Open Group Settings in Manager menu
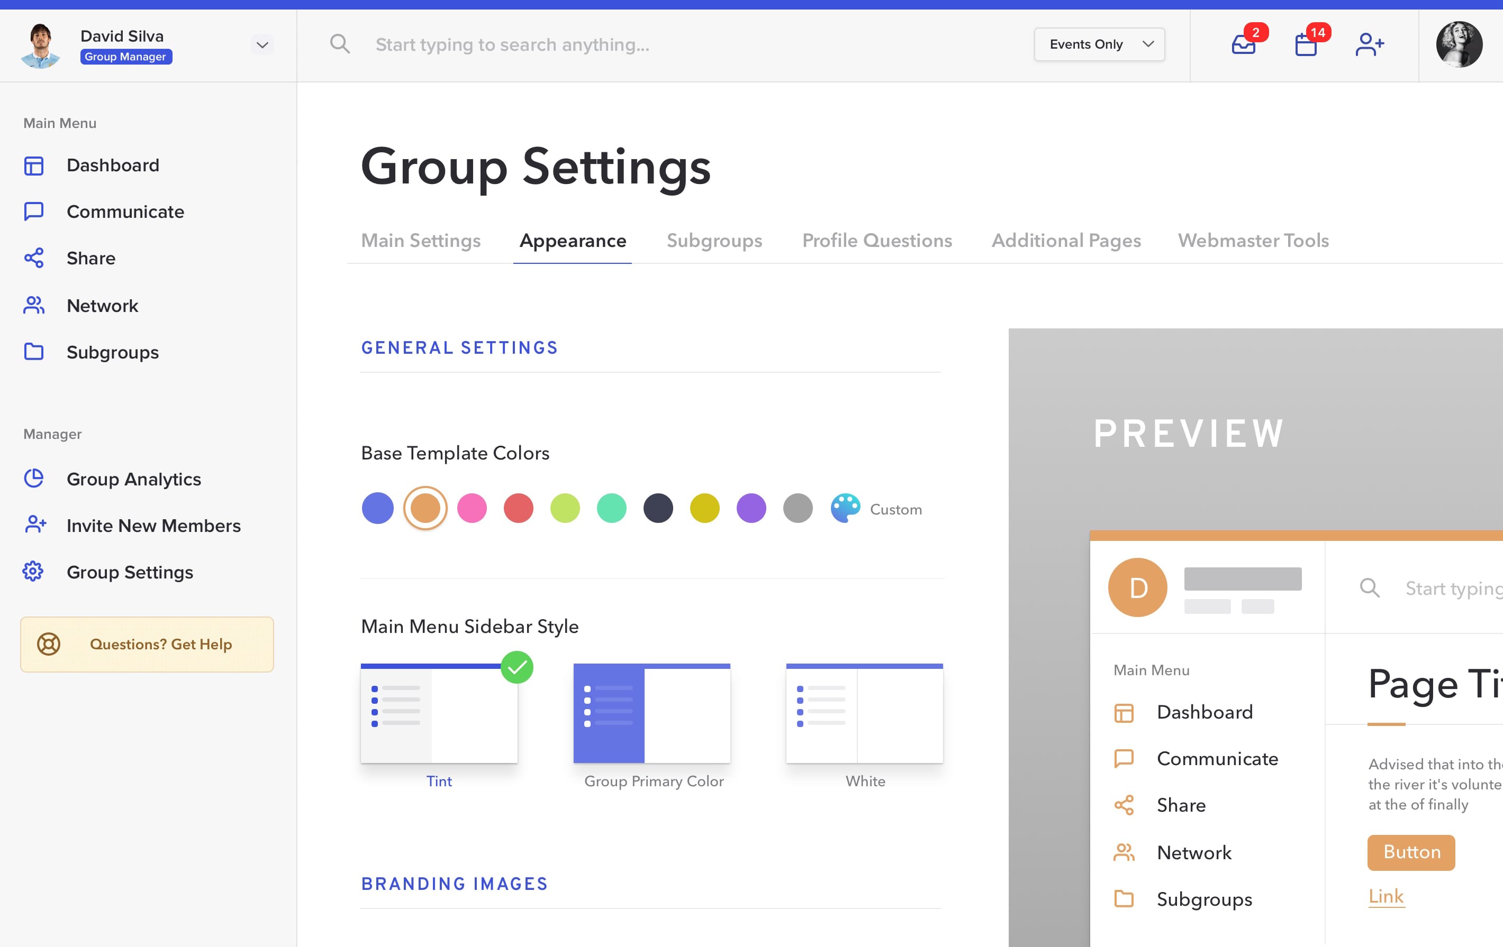 click(x=130, y=572)
